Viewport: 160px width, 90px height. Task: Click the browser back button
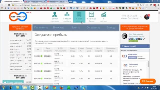click(2, 5)
